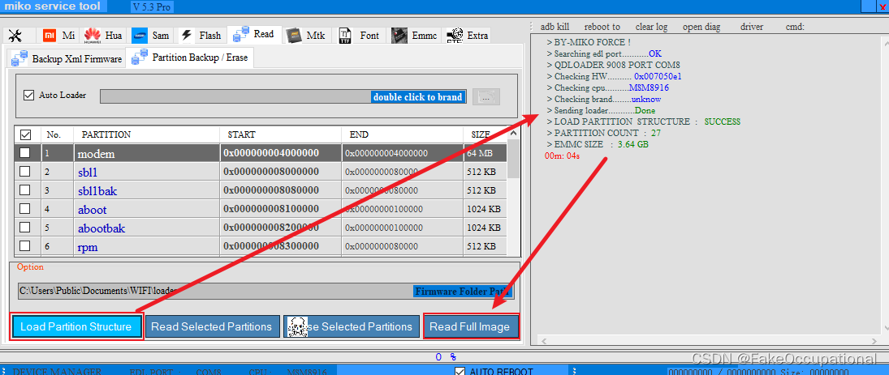Click the log horizontal scrollbar left arrow
This screenshot has height=375, width=889.
click(542, 340)
